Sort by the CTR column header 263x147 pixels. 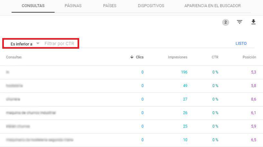[x=215, y=57]
